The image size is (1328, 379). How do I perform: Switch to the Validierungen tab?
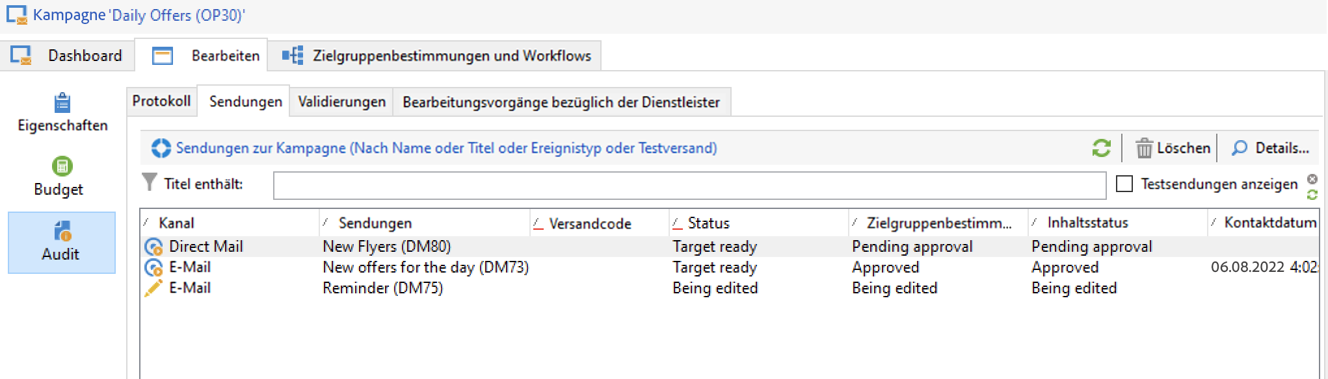341,102
